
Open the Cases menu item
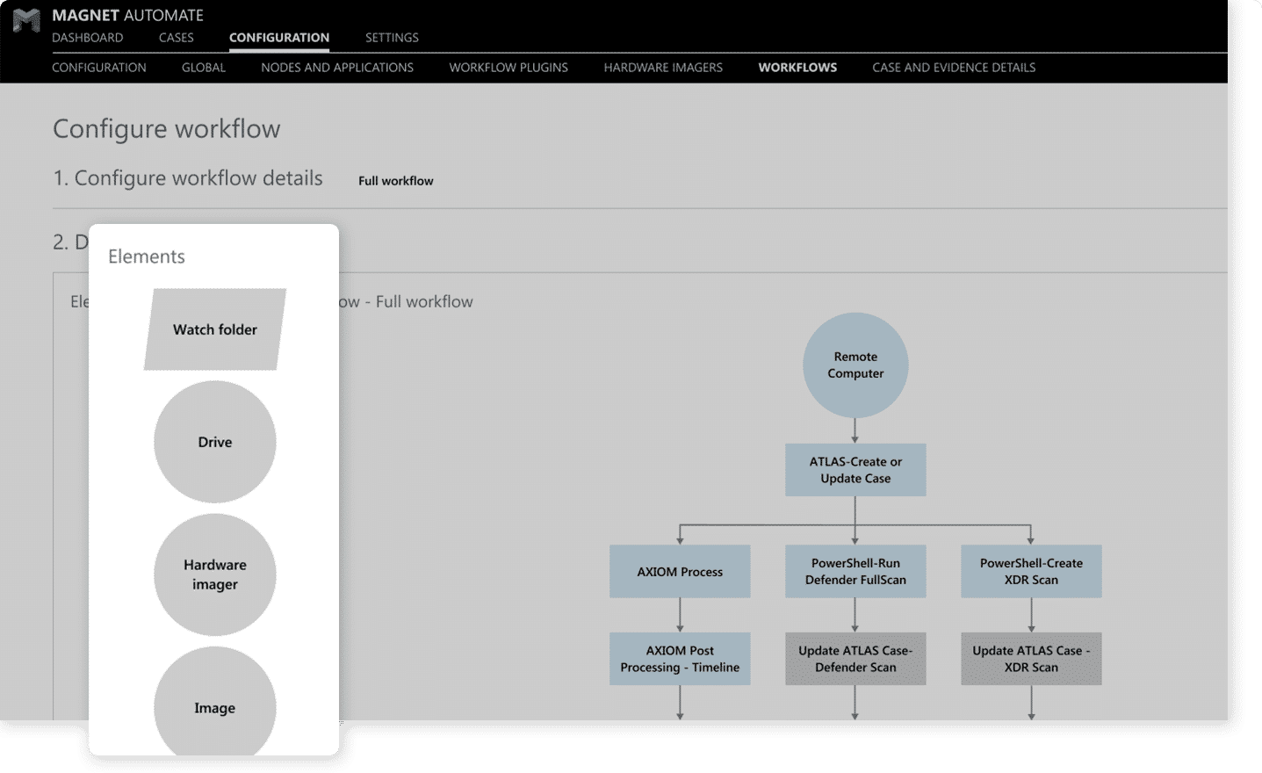pyautogui.click(x=177, y=38)
